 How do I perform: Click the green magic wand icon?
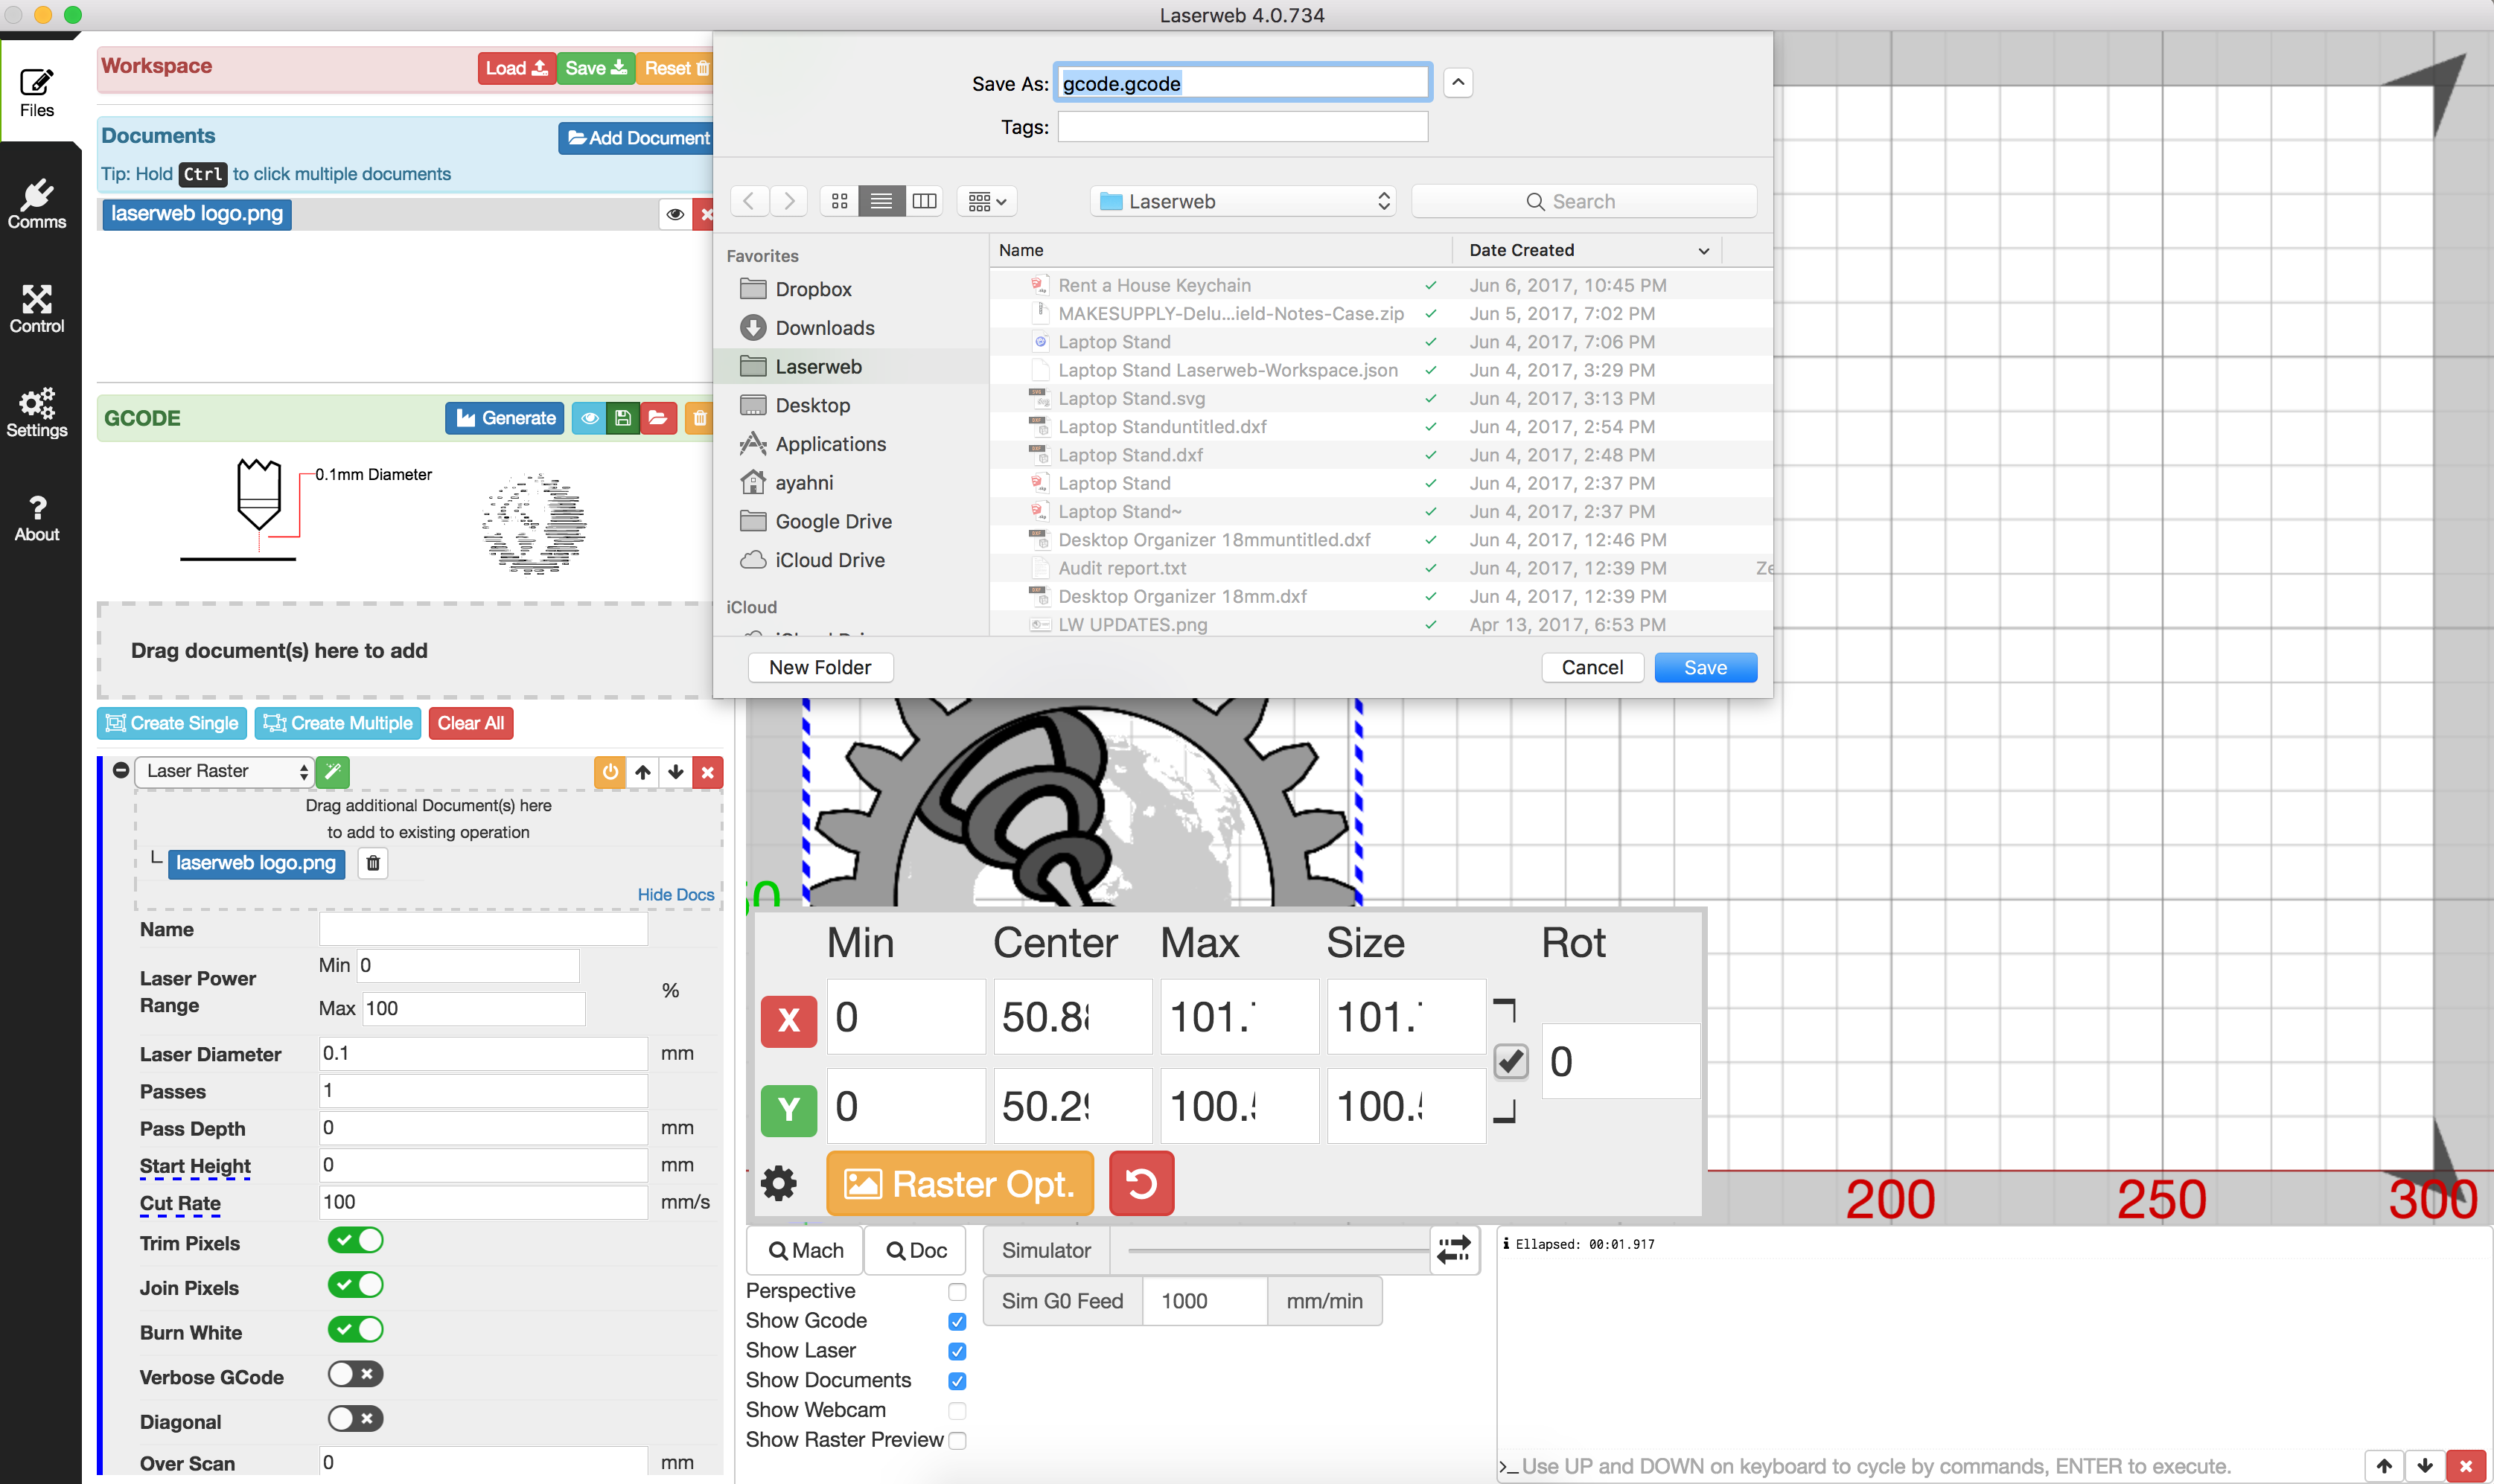[x=333, y=771]
